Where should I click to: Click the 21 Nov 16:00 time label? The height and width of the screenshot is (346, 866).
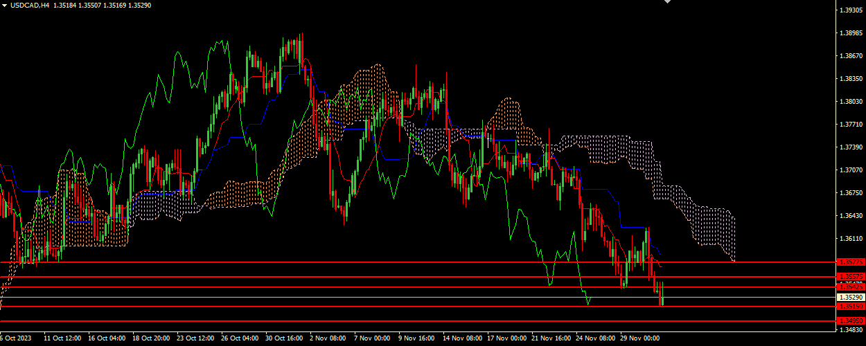coord(551,340)
